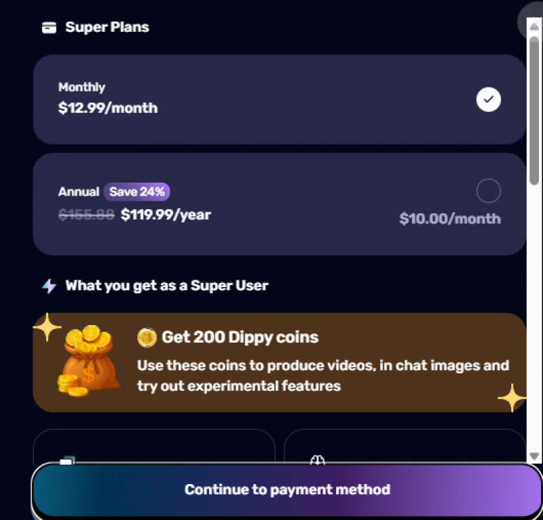Image resolution: width=543 pixels, height=520 pixels.
Task: Click the Super Plans card icon
Action: point(49,28)
